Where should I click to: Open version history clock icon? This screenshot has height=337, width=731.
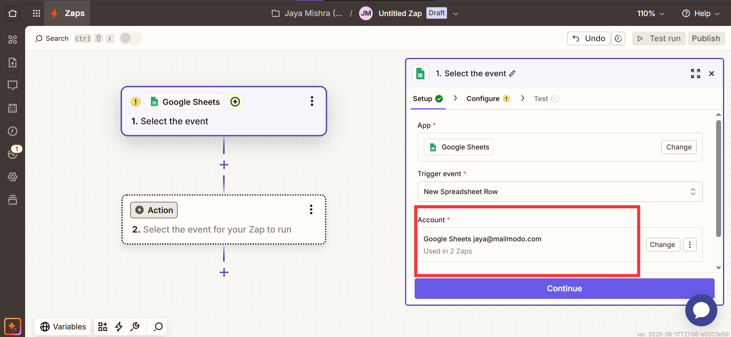618,38
